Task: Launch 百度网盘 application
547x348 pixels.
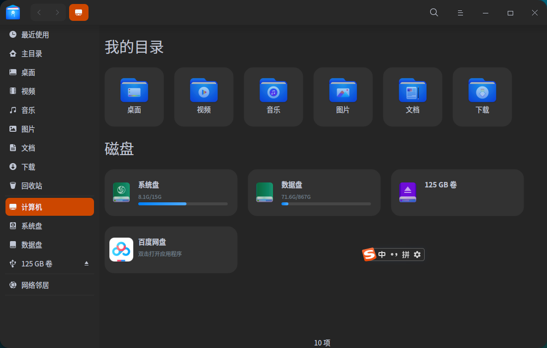Action: [171, 249]
